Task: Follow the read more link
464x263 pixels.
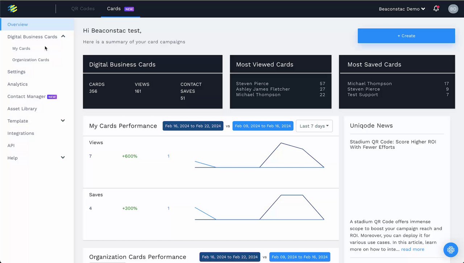Action: tap(413, 249)
